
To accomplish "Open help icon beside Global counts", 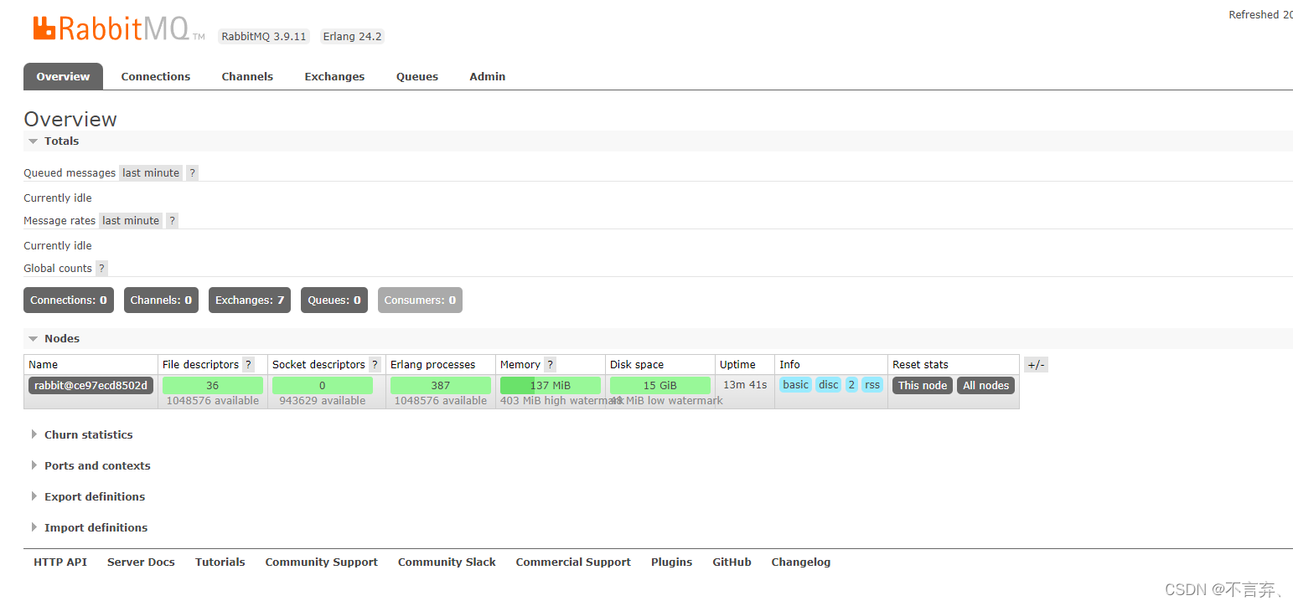I will tap(101, 269).
